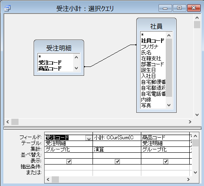Click the design grid right scroll arrow
Screen dimensions: 204x186
coord(188,179)
